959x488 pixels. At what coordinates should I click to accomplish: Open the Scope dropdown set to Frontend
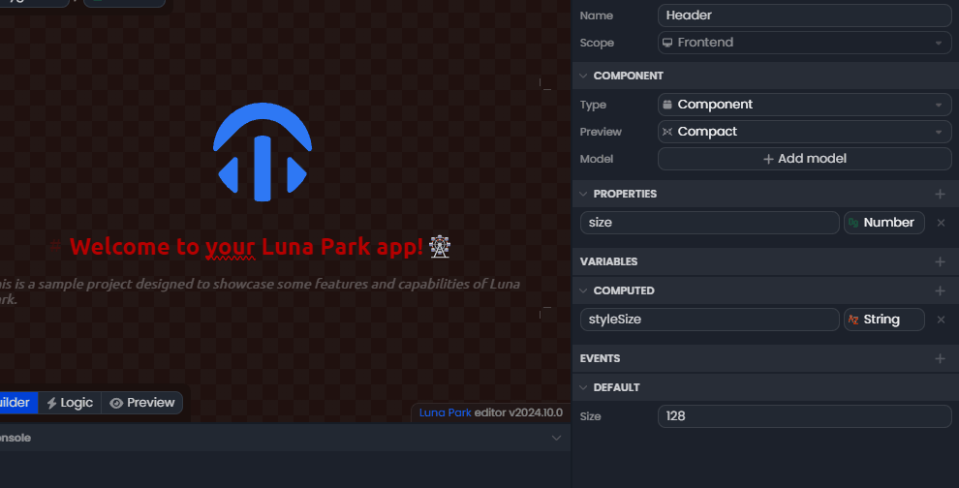point(804,43)
